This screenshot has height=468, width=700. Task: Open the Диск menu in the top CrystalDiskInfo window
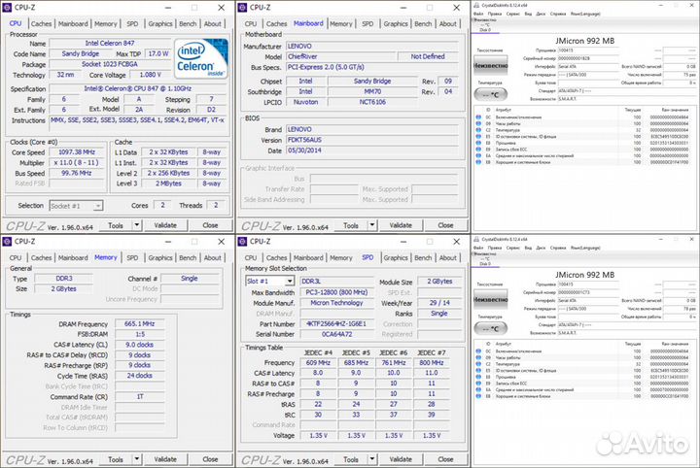[x=541, y=14]
